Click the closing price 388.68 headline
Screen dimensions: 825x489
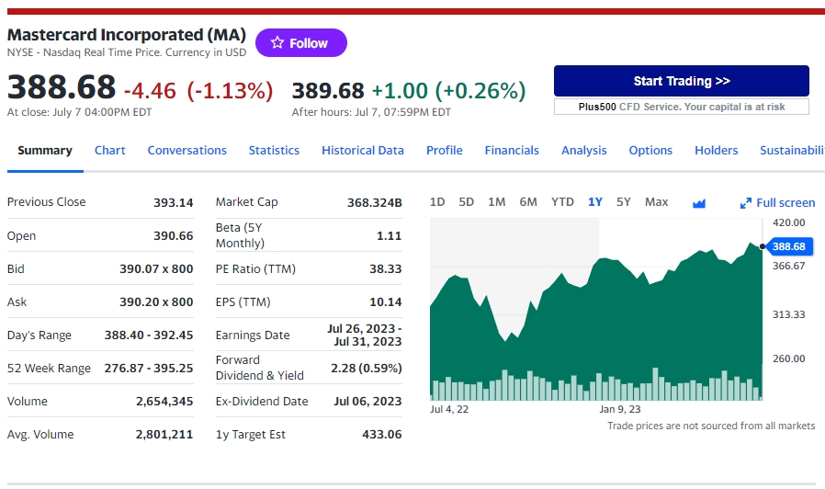click(x=62, y=86)
